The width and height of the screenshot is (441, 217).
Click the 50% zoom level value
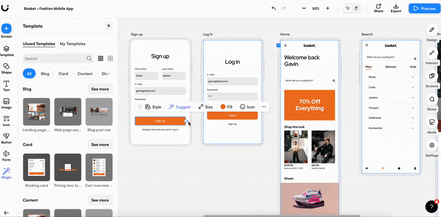pyautogui.click(x=316, y=9)
